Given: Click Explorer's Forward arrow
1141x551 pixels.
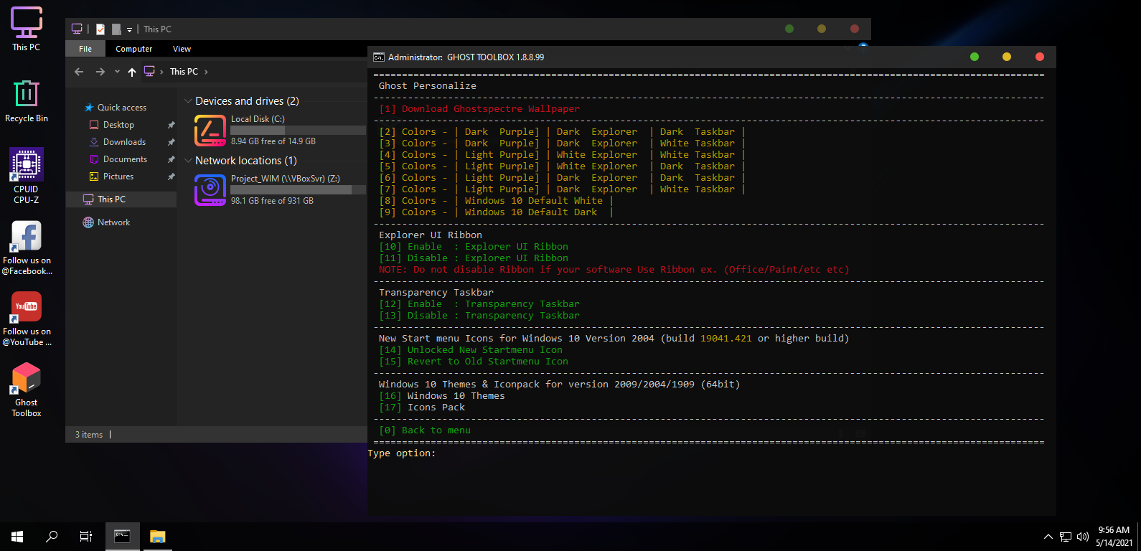Looking at the screenshot, I should [x=100, y=72].
